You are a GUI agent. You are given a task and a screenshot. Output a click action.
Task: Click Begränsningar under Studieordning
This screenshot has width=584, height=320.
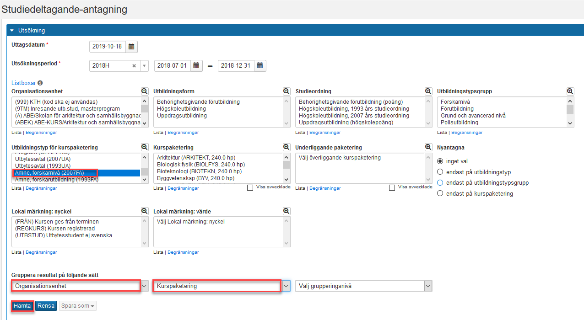point(325,133)
